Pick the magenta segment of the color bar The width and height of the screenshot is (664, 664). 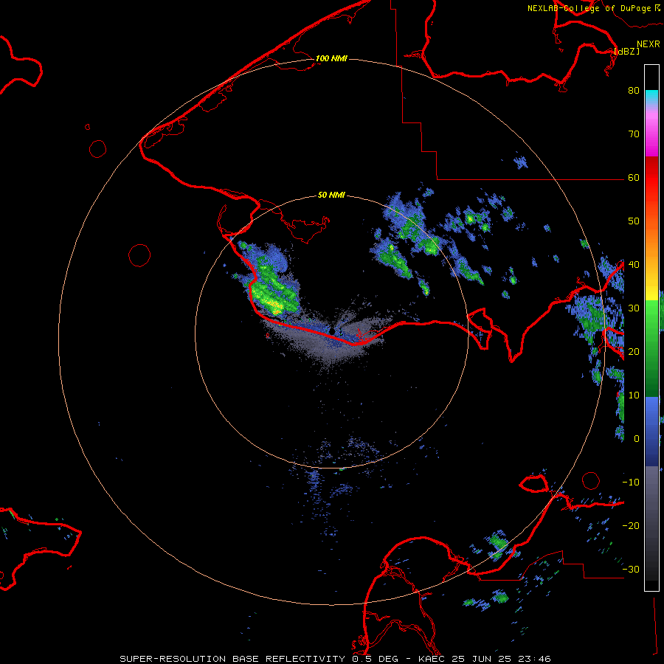[x=651, y=136]
